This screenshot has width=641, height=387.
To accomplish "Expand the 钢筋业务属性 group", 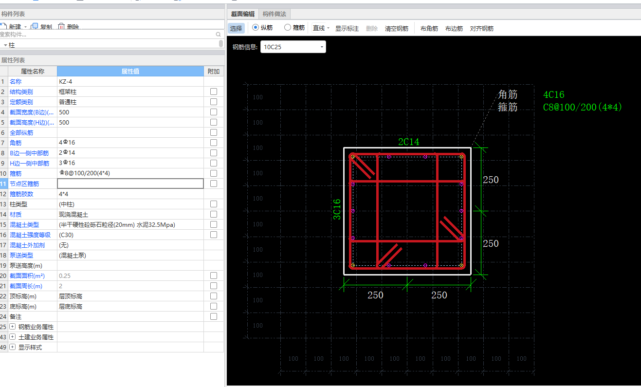I will pos(13,327).
